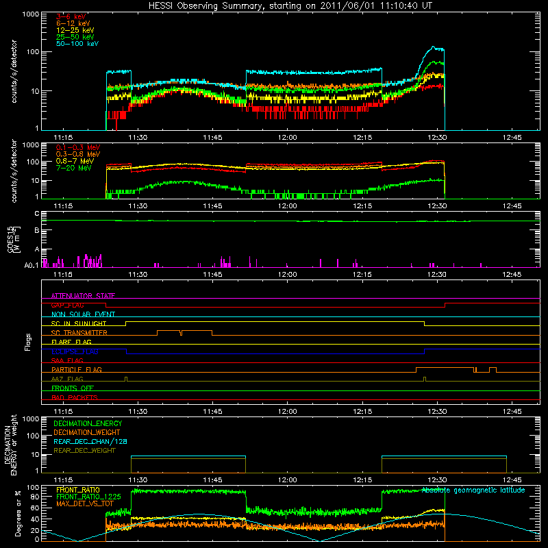Screen dimensions: 548x548
Task: Click the MAX_DET_VS_TOT legend label
Action: (85, 503)
